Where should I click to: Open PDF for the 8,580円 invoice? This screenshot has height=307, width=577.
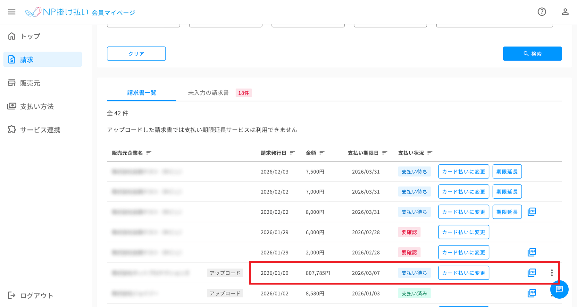click(532, 293)
